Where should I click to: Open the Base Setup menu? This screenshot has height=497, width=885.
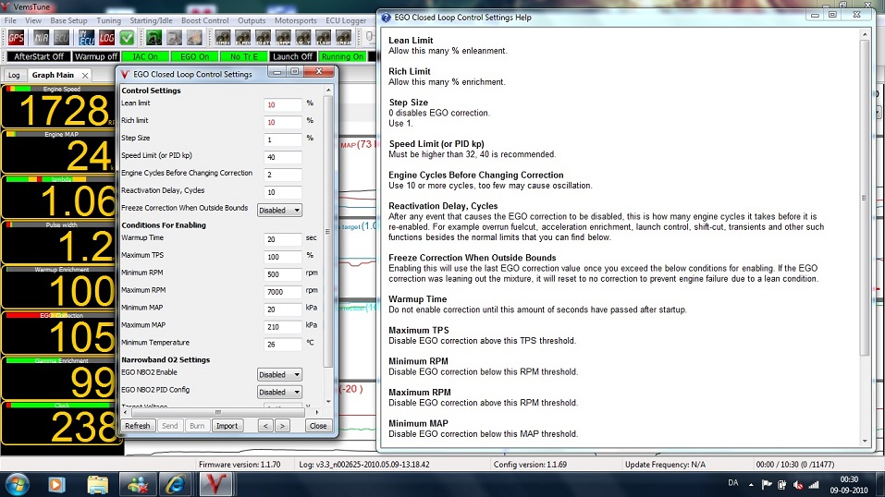tap(68, 20)
